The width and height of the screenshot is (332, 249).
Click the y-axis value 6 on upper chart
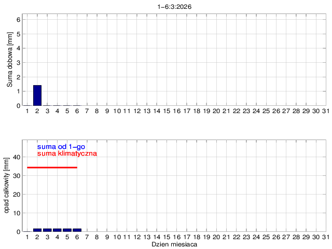pos(18,20)
